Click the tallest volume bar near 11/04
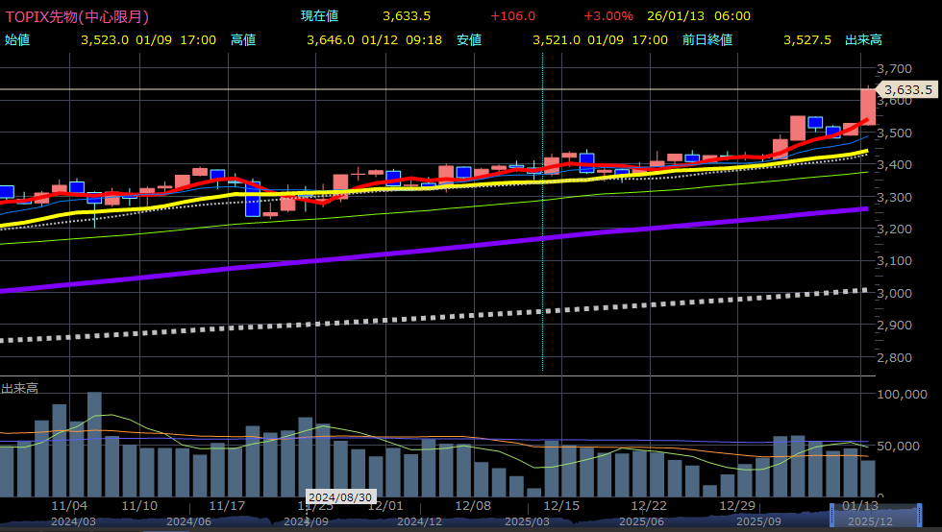942x532 pixels. (94, 442)
